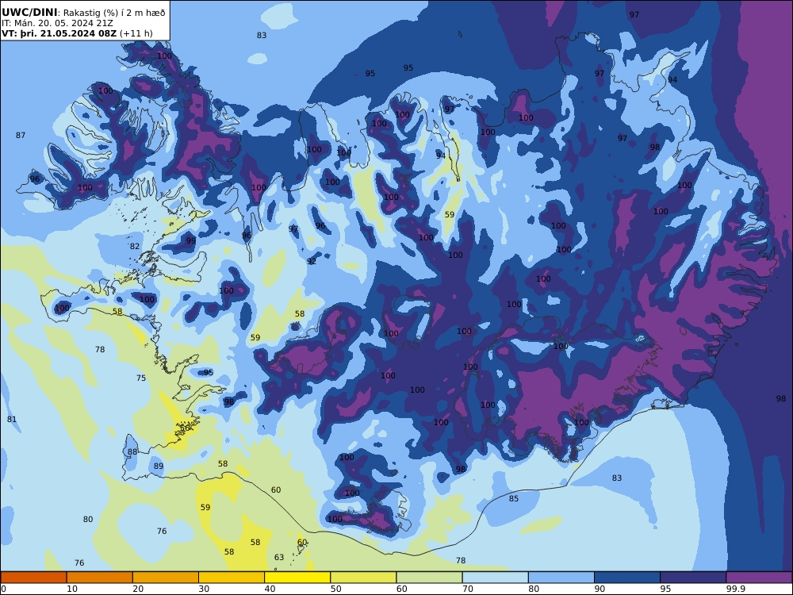Click the '99' humidity value on the map
The image size is (793, 595).
190,241
